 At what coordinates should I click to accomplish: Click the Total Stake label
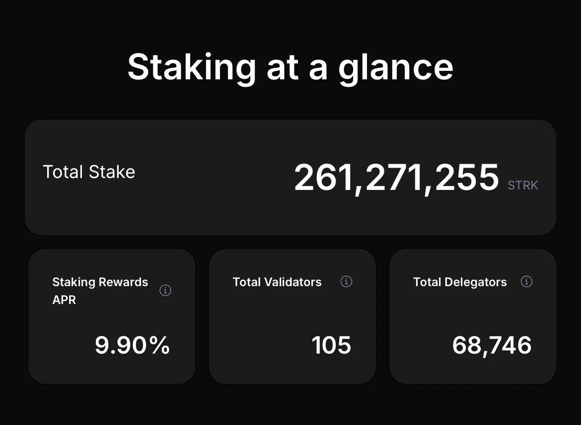(89, 172)
